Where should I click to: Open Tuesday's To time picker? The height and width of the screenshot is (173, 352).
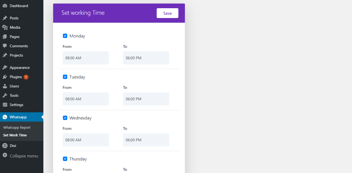[146, 99]
